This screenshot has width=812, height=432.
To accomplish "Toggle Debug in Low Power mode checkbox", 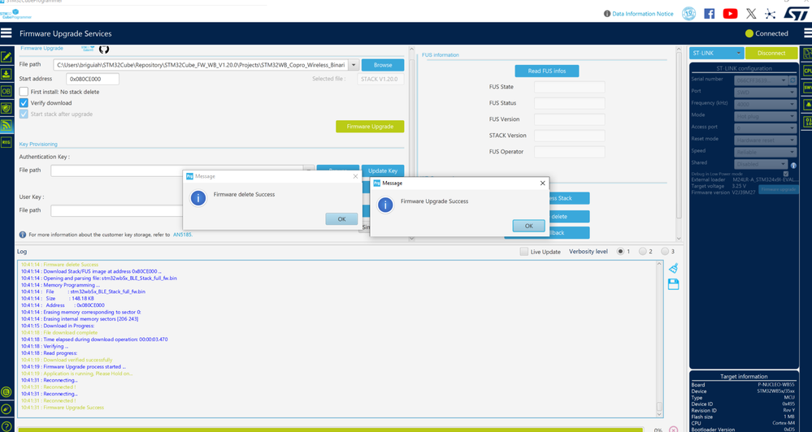I will 786,174.
